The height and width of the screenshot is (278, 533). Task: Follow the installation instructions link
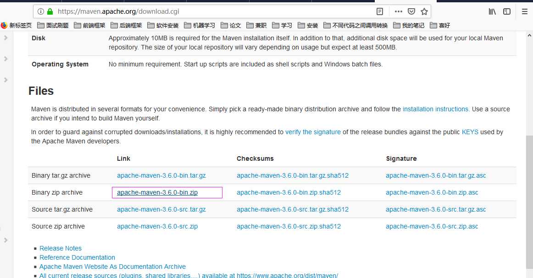[436, 109]
